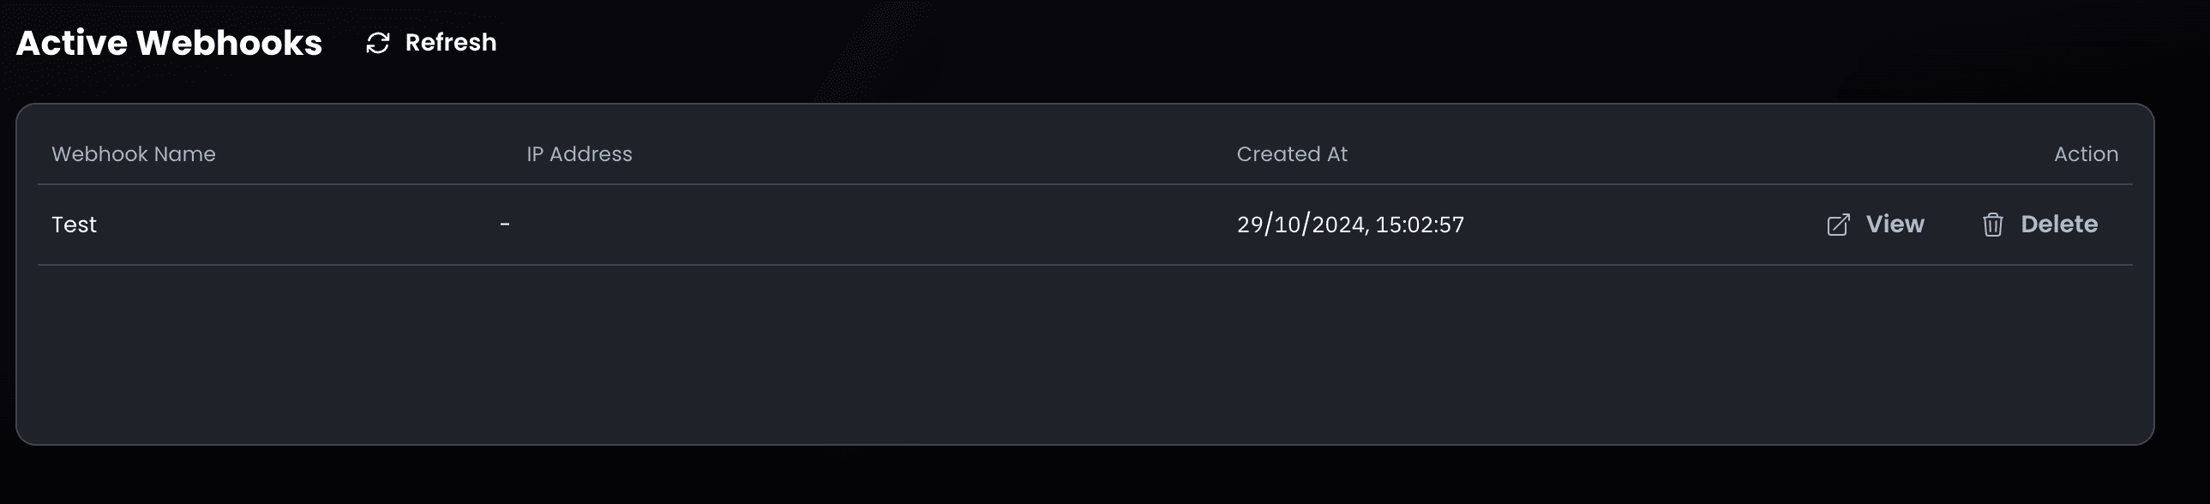The height and width of the screenshot is (504, 2210).
Task: Select the 29/10/2024, 15:02:57 timestamp
Action: pos(1350,225)
